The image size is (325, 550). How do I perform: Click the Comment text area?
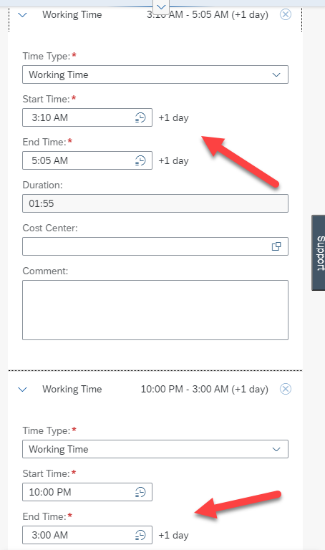point(155,309)
